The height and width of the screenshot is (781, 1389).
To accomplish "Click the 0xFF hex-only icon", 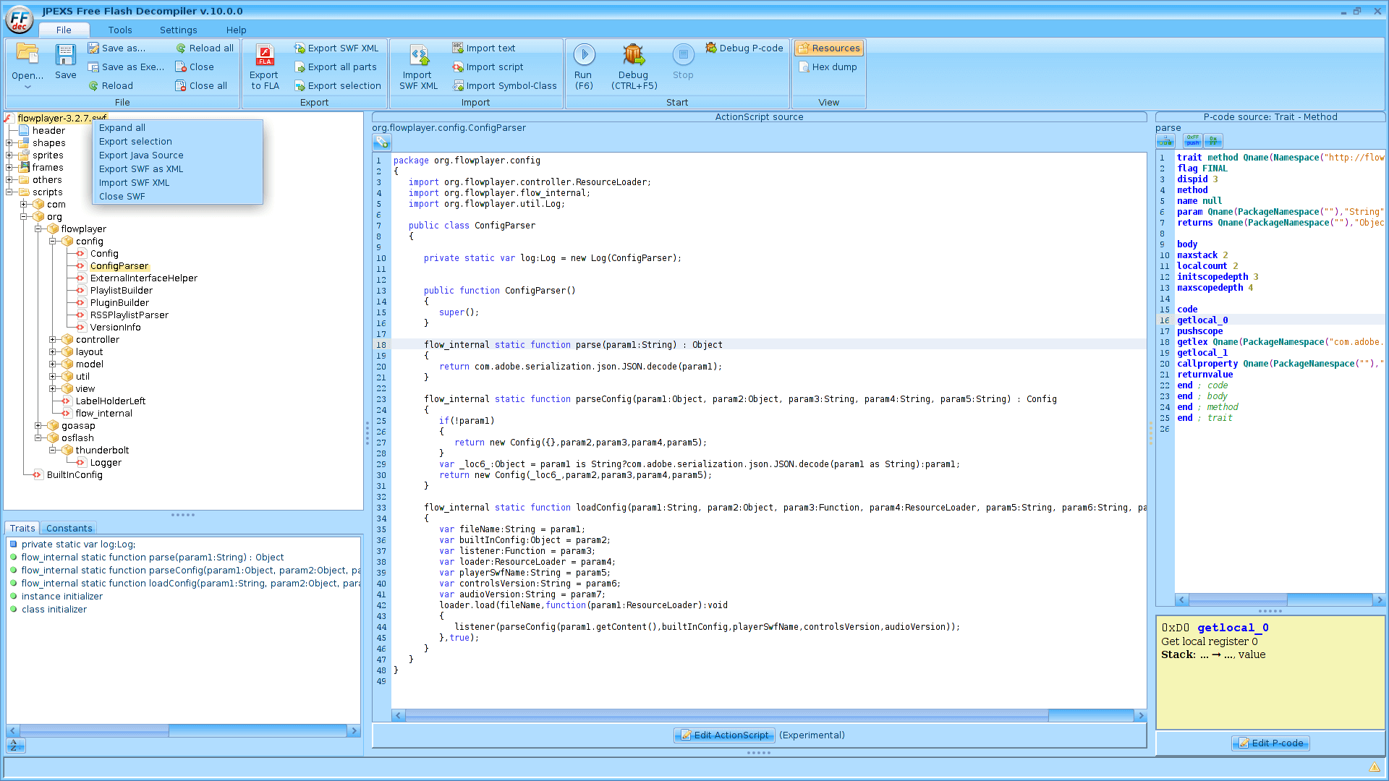I will point(1213,141).
